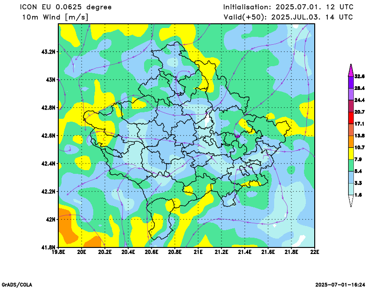The image size is (373, 288).
Task: Click the legend value 20.7
Action: tap(359, 112)
